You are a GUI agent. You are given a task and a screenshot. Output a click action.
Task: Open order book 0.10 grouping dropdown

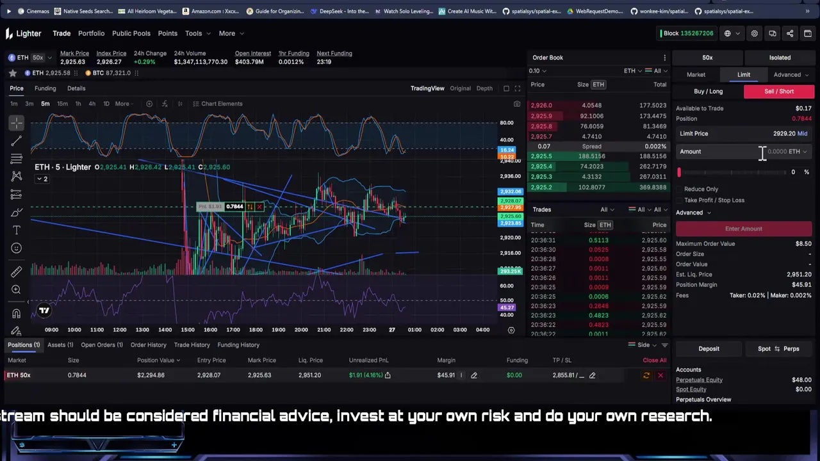537,71
